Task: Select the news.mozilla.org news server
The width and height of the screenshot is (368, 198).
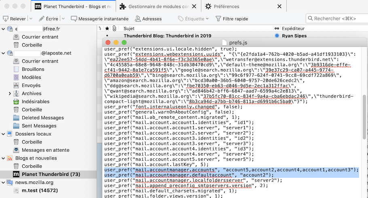Action: click(34, 182)
